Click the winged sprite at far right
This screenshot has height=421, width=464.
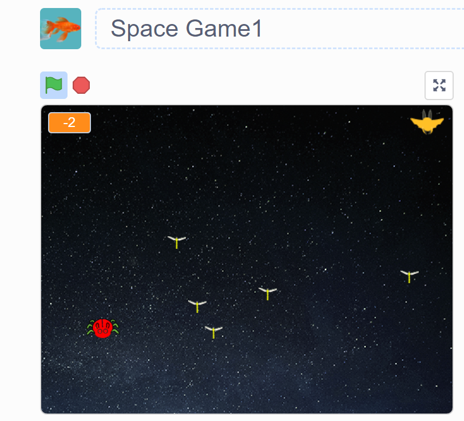point(409,276)
